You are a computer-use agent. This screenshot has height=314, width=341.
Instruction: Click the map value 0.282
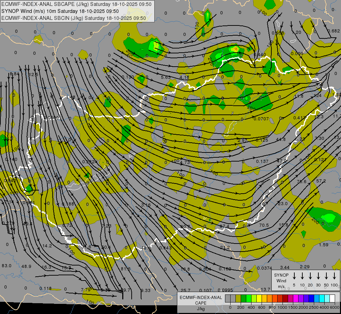click(88, 162)
